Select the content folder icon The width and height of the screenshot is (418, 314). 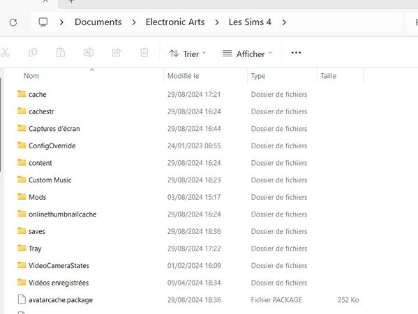point(22,162)
